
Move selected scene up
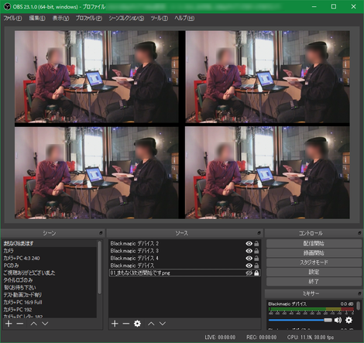click(34, 324)
